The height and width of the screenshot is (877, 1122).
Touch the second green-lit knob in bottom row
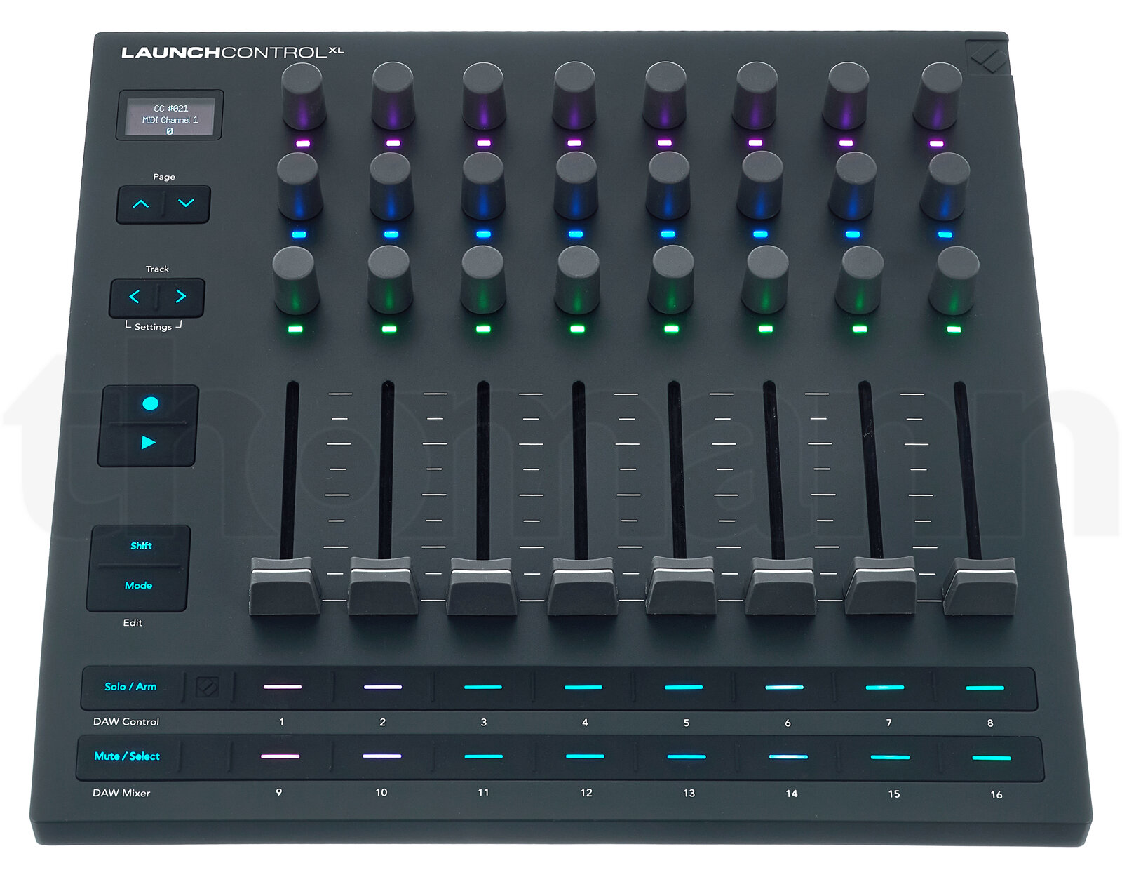pyautogui.click(x=390, y=279)
